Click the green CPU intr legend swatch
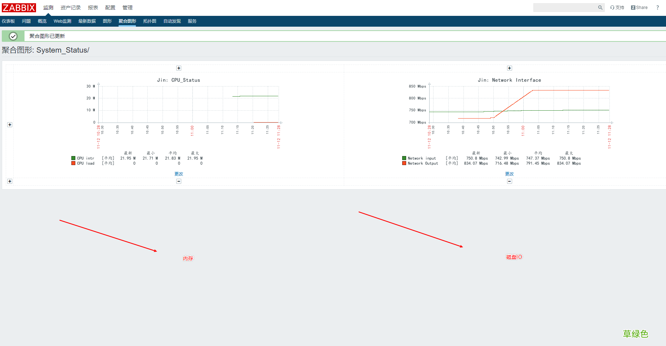666x346 pixels. [74, 158]
